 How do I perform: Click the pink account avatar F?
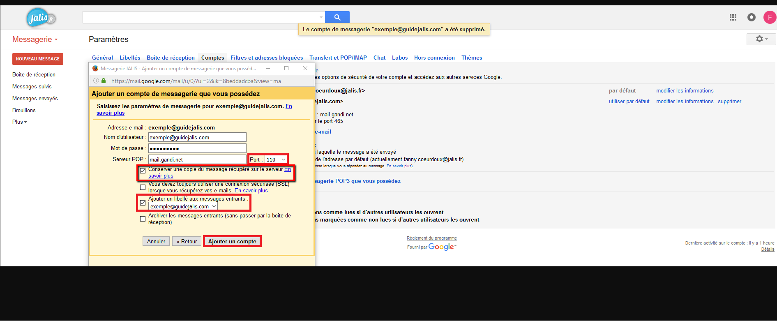point(769,17)
